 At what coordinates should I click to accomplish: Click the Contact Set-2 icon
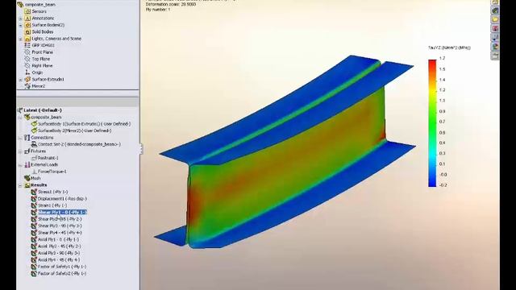pos(34,144)
